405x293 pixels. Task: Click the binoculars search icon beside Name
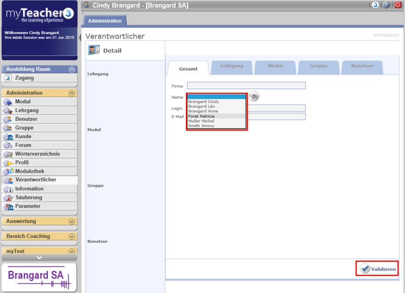point(254,96)
